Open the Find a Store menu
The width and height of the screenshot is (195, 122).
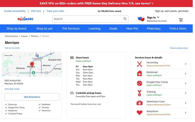coord(178,28)
